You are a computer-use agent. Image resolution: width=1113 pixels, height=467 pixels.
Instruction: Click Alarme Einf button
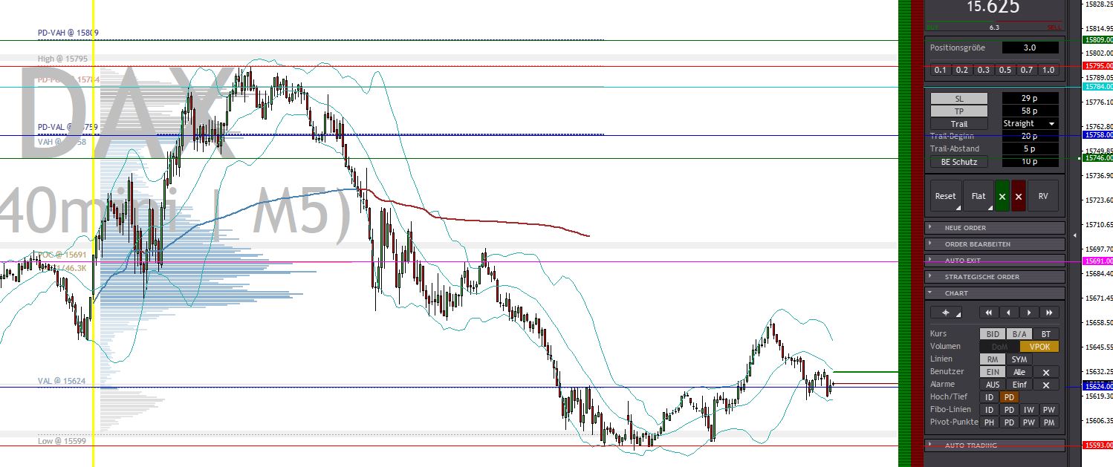click(1019, 385)
